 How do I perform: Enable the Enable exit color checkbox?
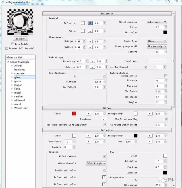click(105, 170)
